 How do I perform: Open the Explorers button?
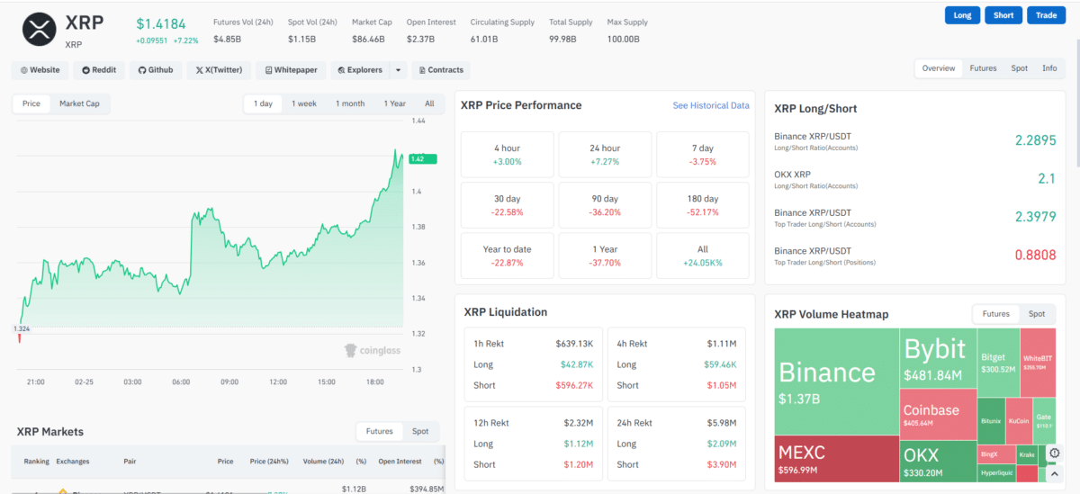coord(360,70)
